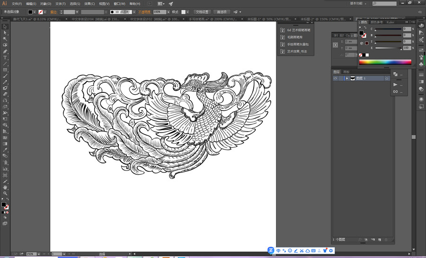Viewport: 426px width, 258px height.
Task: Open the 对象(O) menu
Action: coord(45,4)
